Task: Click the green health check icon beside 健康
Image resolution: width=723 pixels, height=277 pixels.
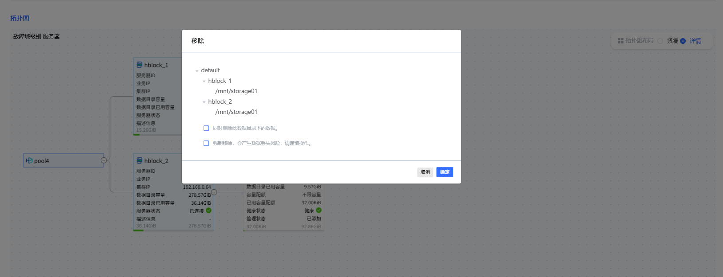Action: pyautogui.click(x=318, y=210)
